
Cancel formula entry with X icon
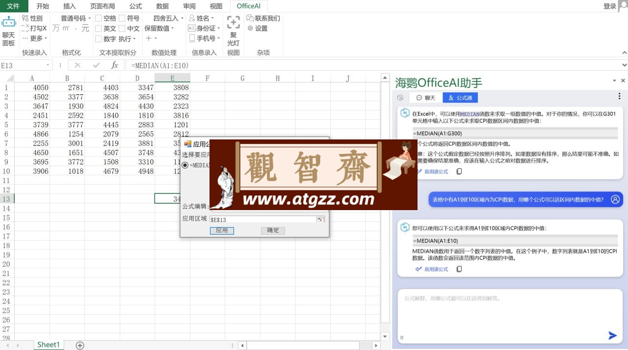tap(78, 65)
